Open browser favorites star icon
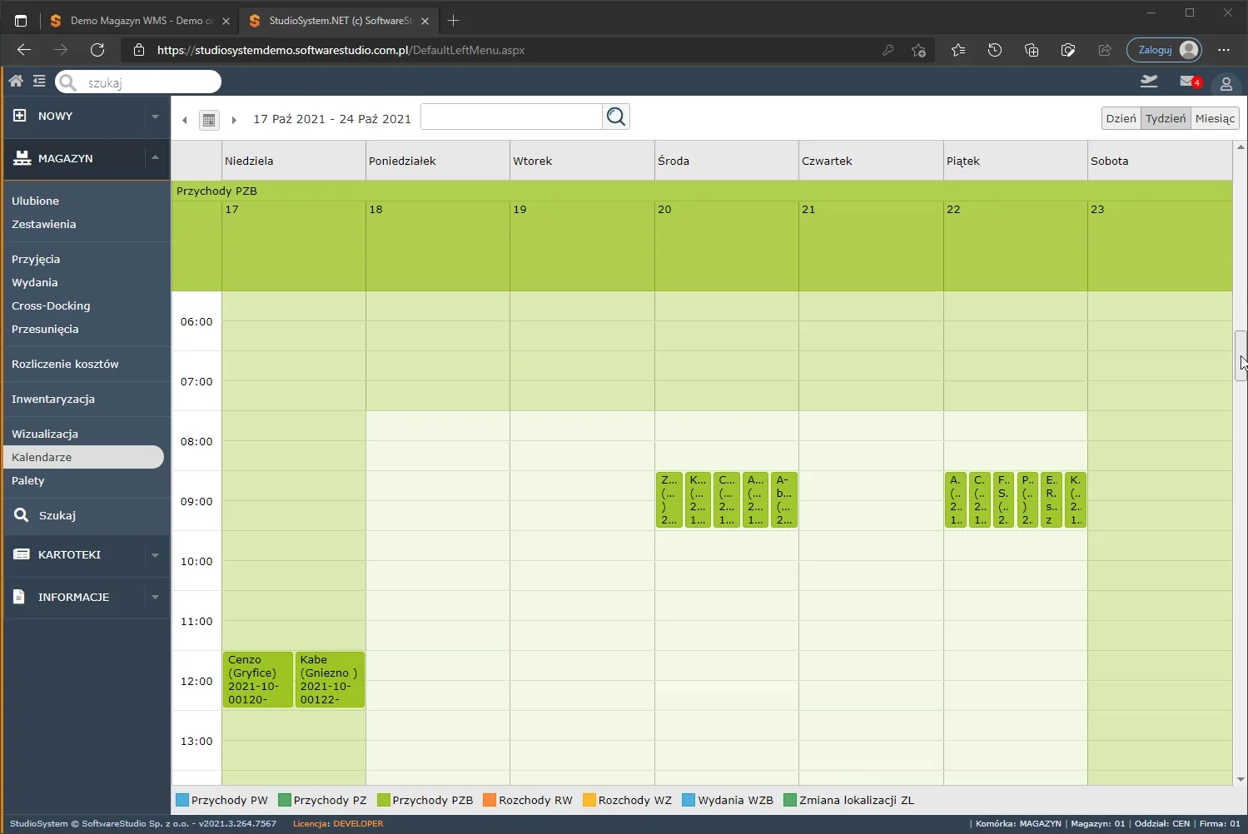Screen dimensions: 1248x834 pos(958,50)
